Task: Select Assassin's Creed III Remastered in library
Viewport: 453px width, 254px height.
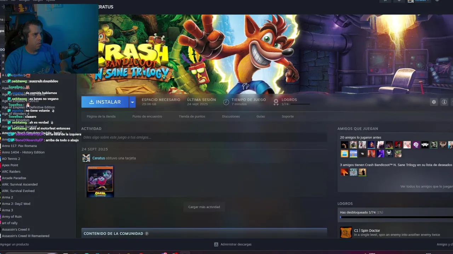Action: pyautogui.click(x=25, y=236)
